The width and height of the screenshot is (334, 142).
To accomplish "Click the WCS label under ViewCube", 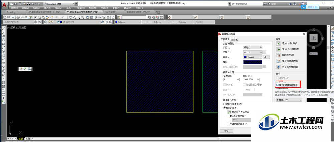I will coord(313,54).
